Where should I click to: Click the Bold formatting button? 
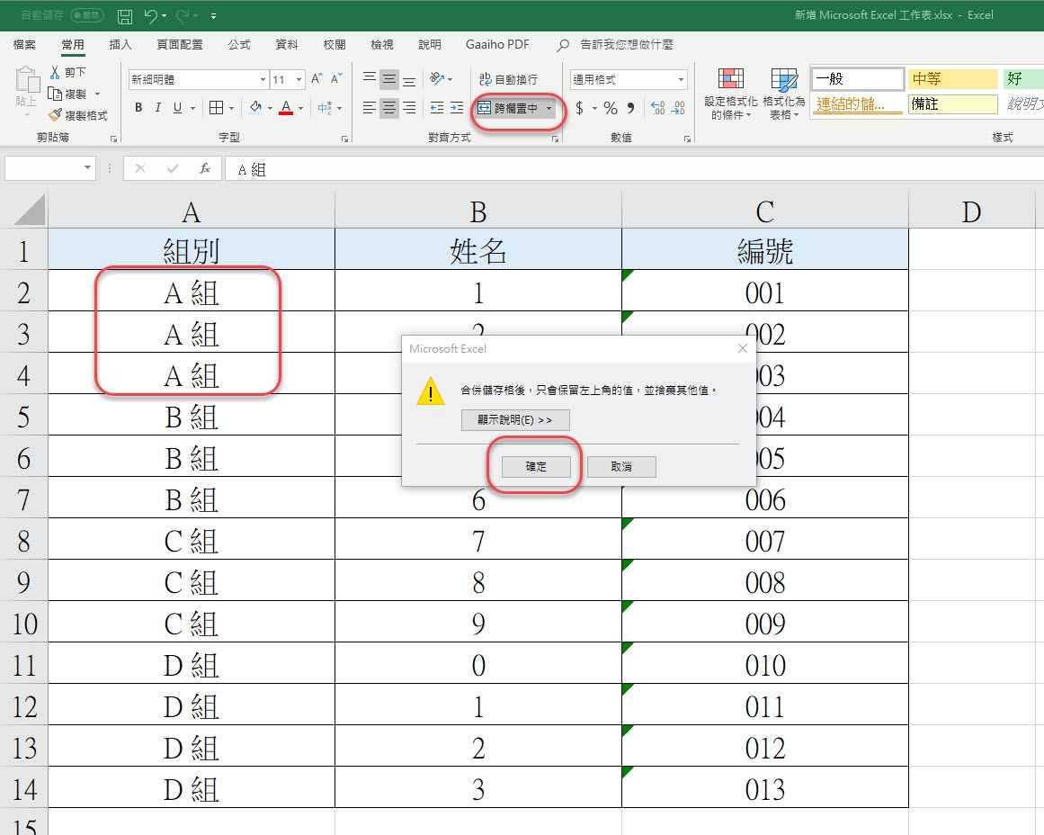[138, 108]
